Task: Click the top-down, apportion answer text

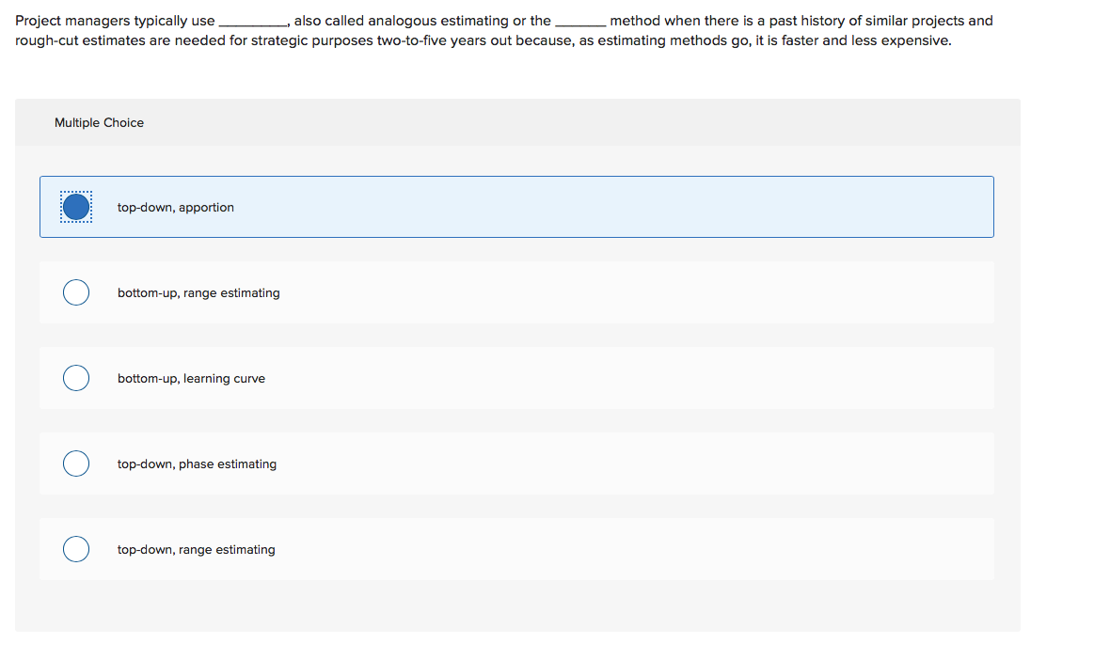Action: 176,207
